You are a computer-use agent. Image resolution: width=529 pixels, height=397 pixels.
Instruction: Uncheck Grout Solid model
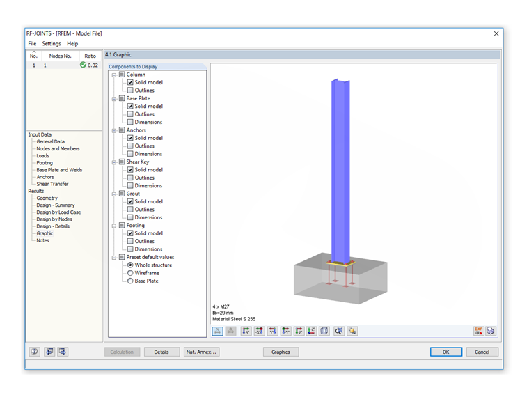[x=130, y=201]
